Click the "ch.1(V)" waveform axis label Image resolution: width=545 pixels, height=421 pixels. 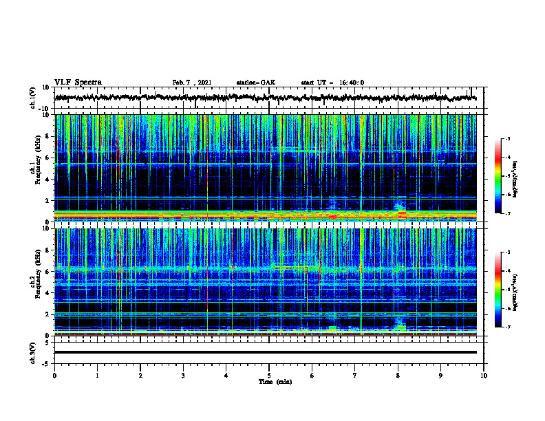pyautogui.click(x=33, y=98)
